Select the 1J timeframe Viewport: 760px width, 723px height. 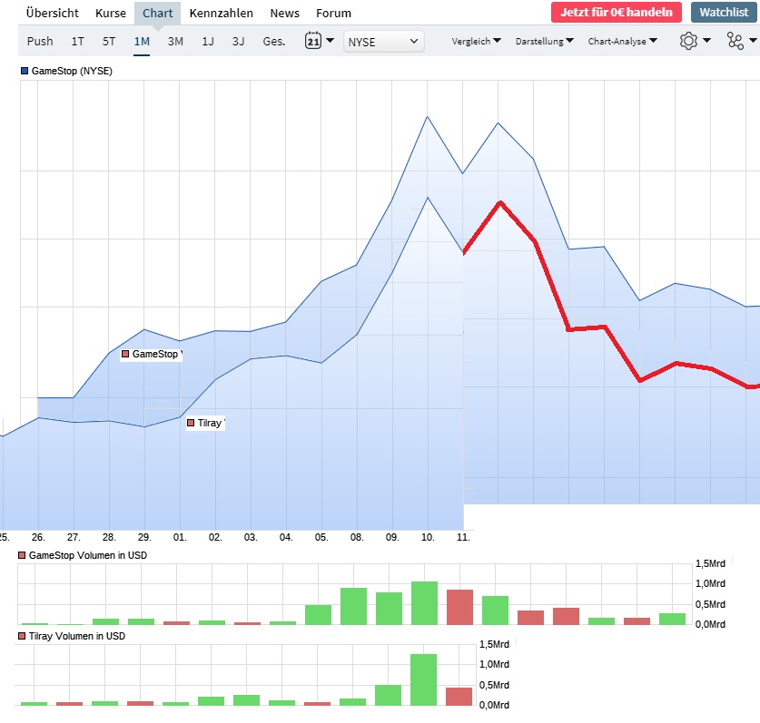(208, 42)
